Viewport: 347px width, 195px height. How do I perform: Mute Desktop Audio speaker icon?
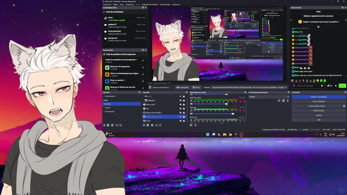tap(191, 104)
